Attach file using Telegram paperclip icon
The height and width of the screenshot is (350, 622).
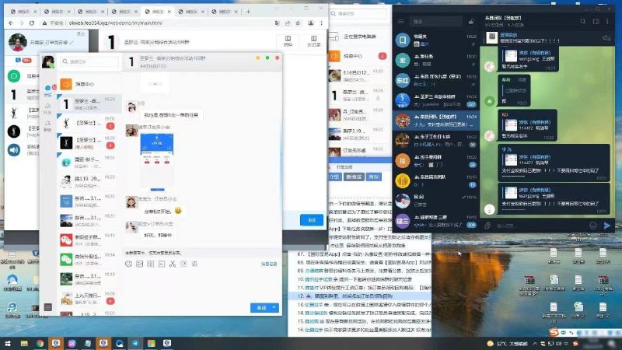[x=487, y=226]
